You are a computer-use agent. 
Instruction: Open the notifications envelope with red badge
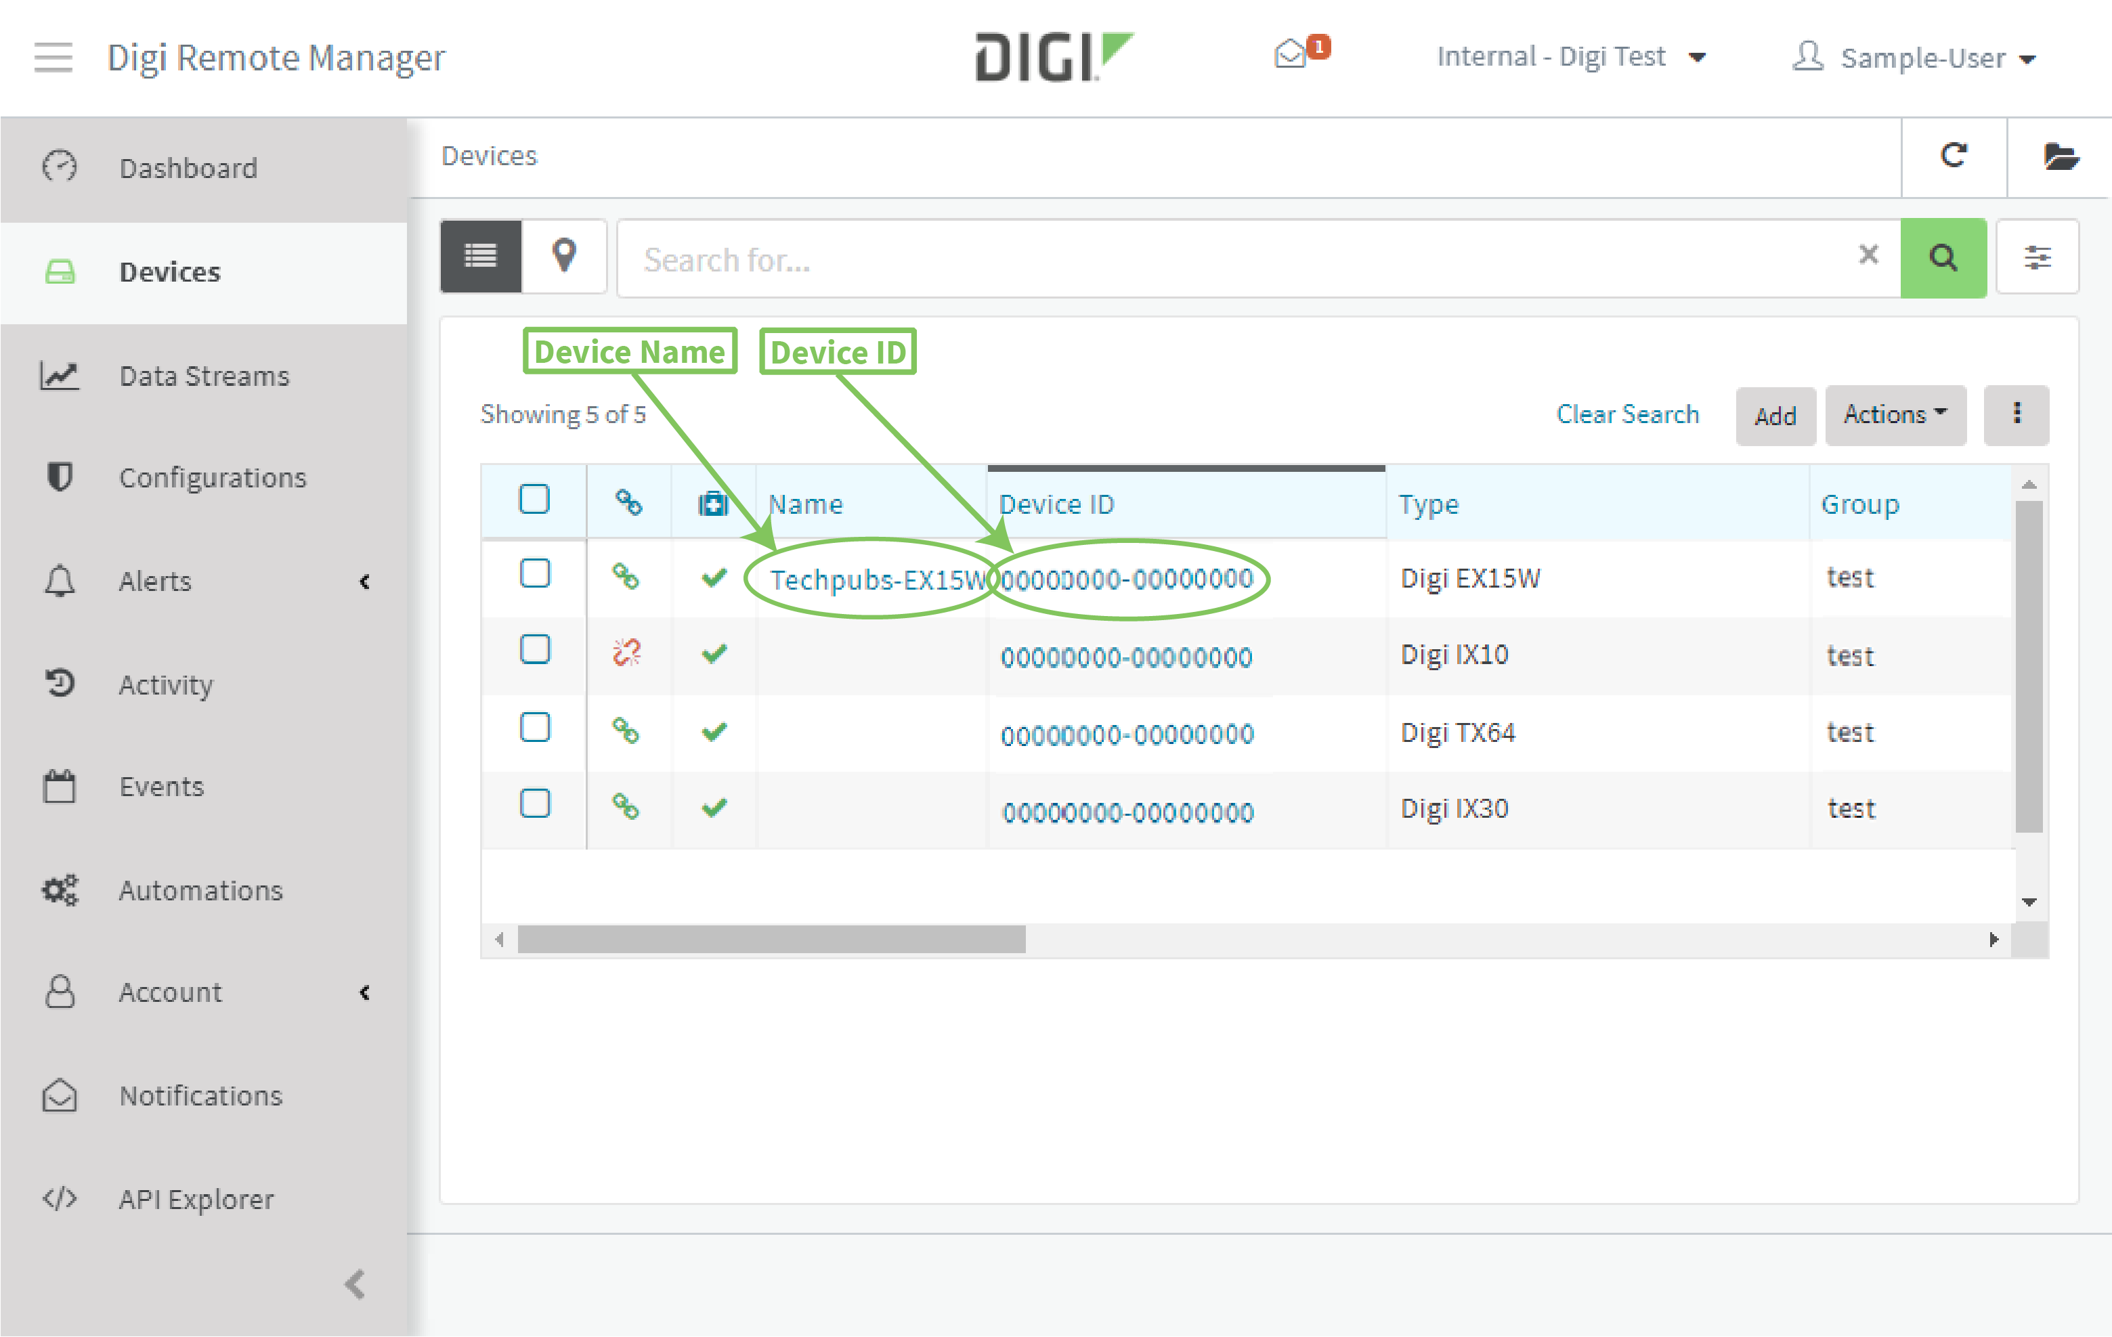[1301, 53]
